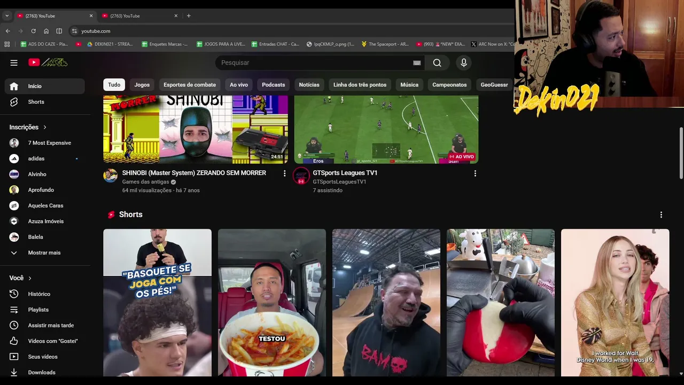Open the ADS DO CAZE bookmark

(44, 44)
